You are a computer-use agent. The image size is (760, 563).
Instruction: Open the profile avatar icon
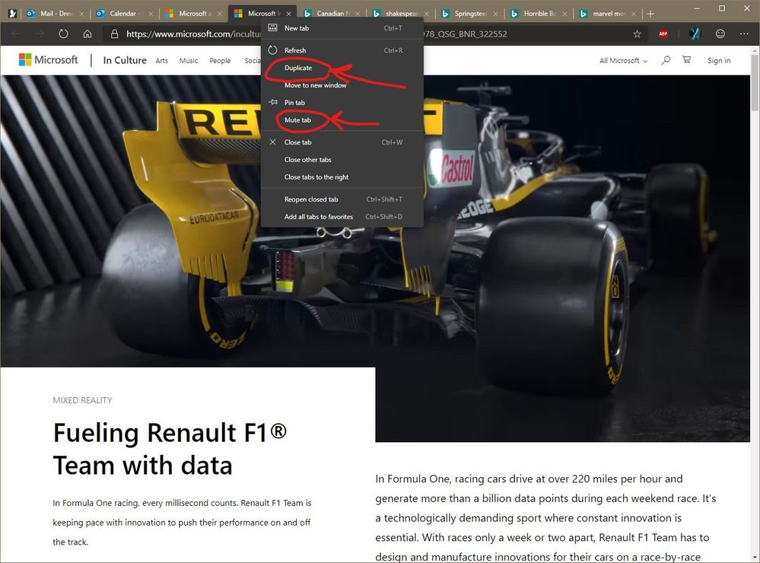[x=695, y=34]
